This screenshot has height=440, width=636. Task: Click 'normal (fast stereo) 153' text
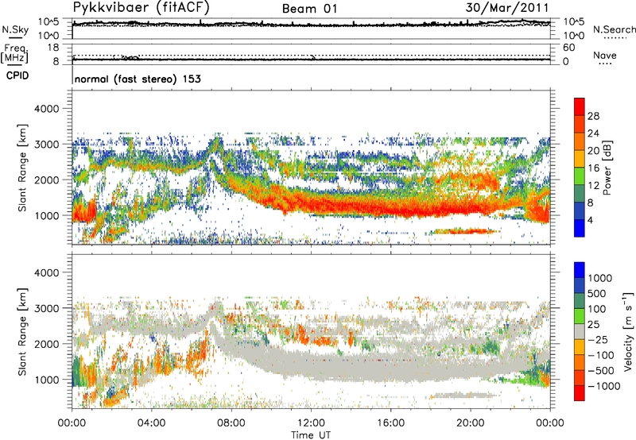click(x=138, y=79)
